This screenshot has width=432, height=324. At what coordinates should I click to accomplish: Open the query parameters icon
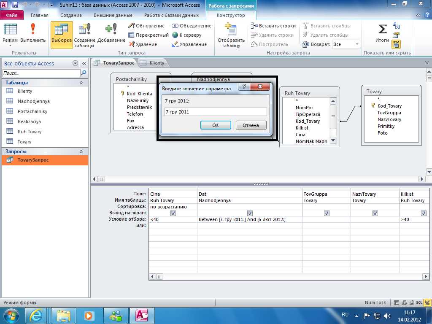(396, 26)
